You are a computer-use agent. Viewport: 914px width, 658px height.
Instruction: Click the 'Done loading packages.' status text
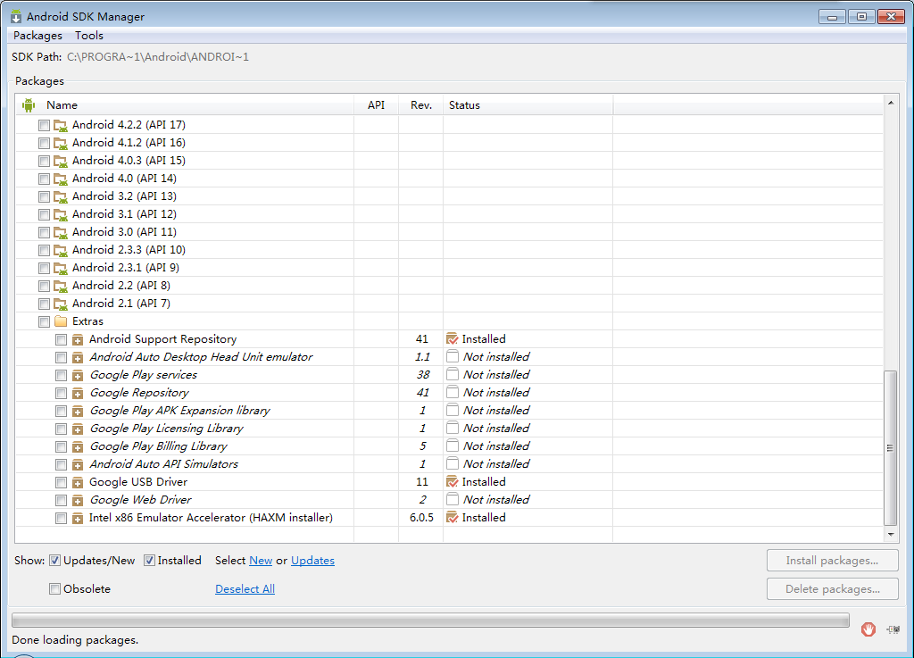(75, 640)
